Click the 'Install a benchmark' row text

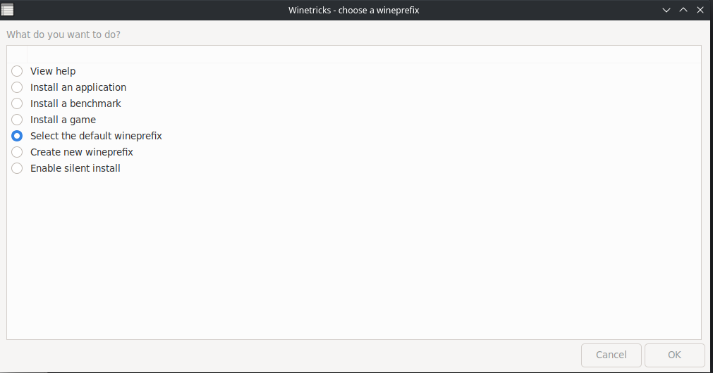coord(75,103)
